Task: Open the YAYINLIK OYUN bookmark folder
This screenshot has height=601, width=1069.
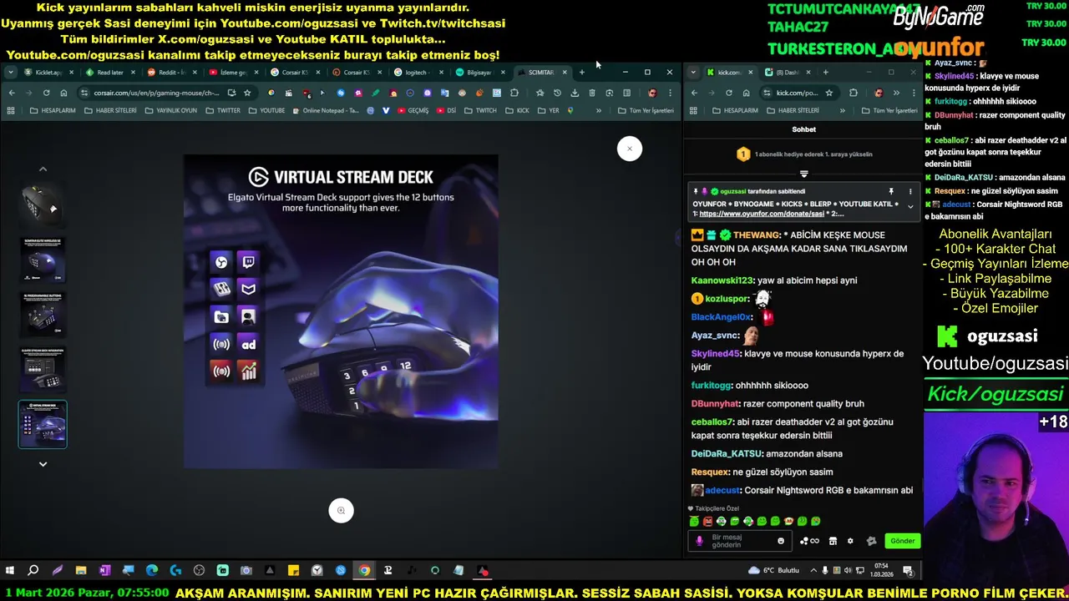Action: (170, 110)
